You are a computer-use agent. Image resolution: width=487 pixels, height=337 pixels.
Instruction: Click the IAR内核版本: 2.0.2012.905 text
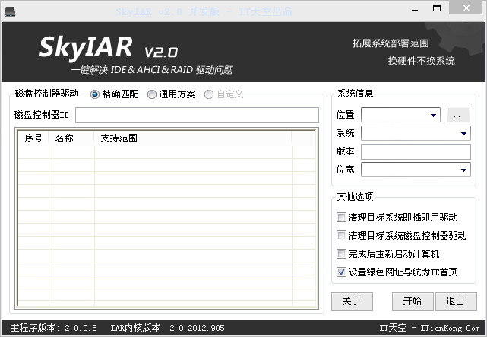167,328
